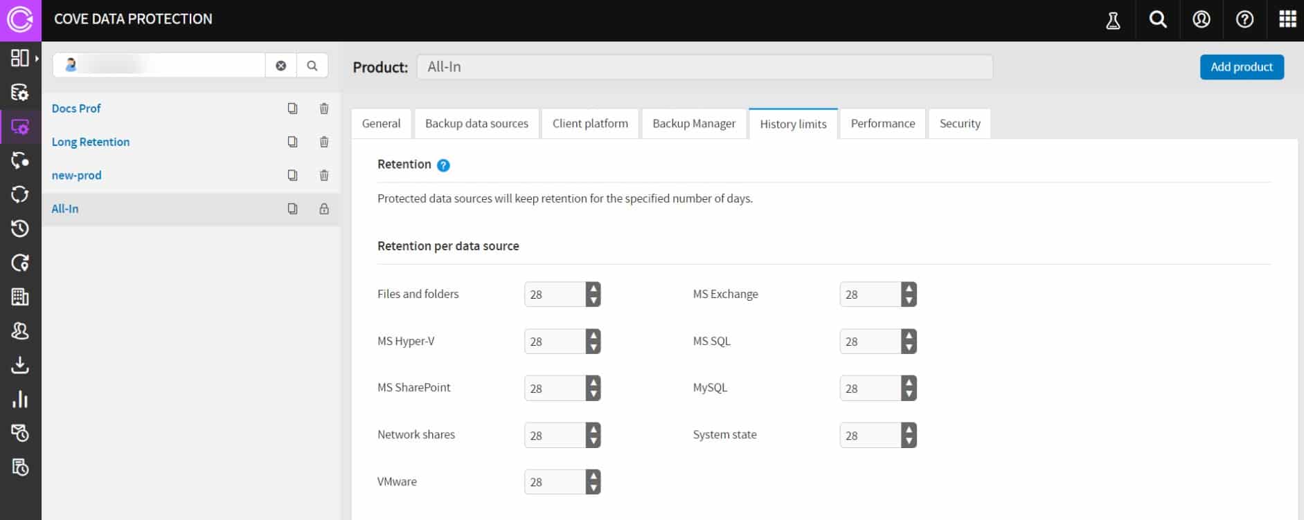Screen dimensions: 1304x520
Task: Adjust the MS Exchange retention stepper
Action: point(909,295)
